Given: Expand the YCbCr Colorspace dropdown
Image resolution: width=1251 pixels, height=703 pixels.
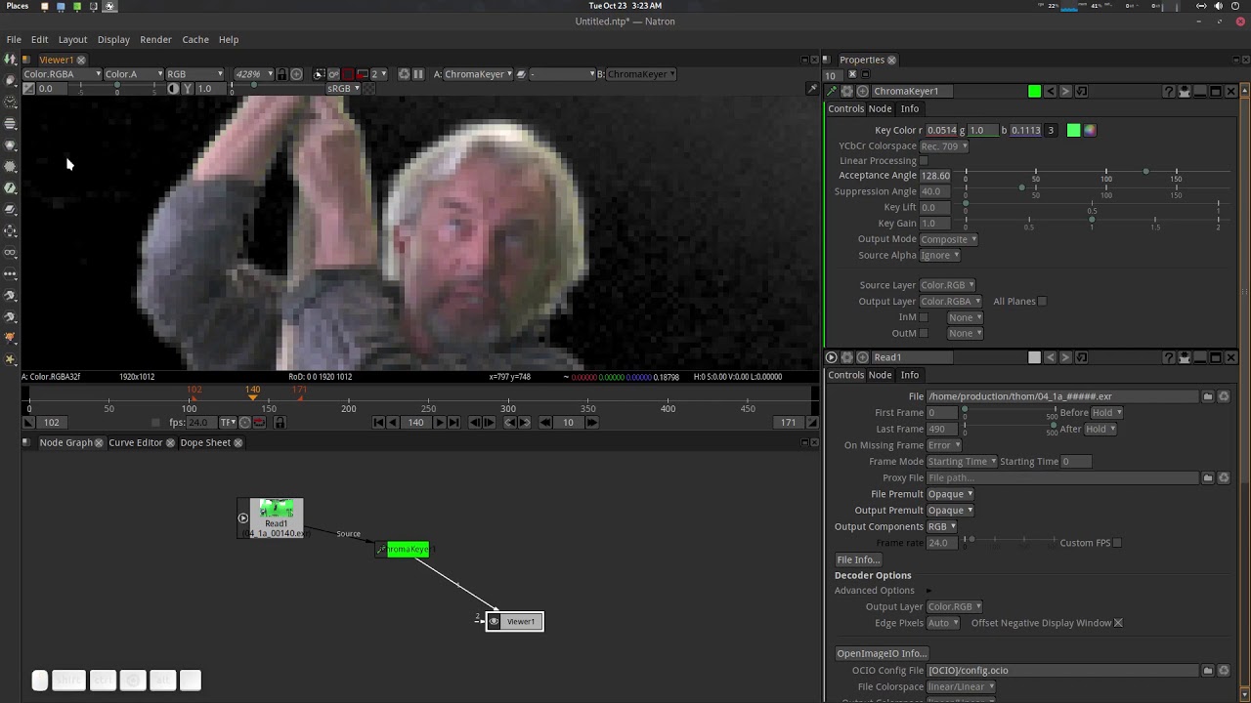Looking at the screenshot, I should coord(943,146).
